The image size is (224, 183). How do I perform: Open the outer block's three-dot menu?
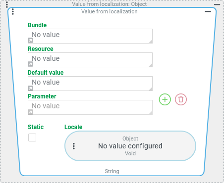point(7,4)
